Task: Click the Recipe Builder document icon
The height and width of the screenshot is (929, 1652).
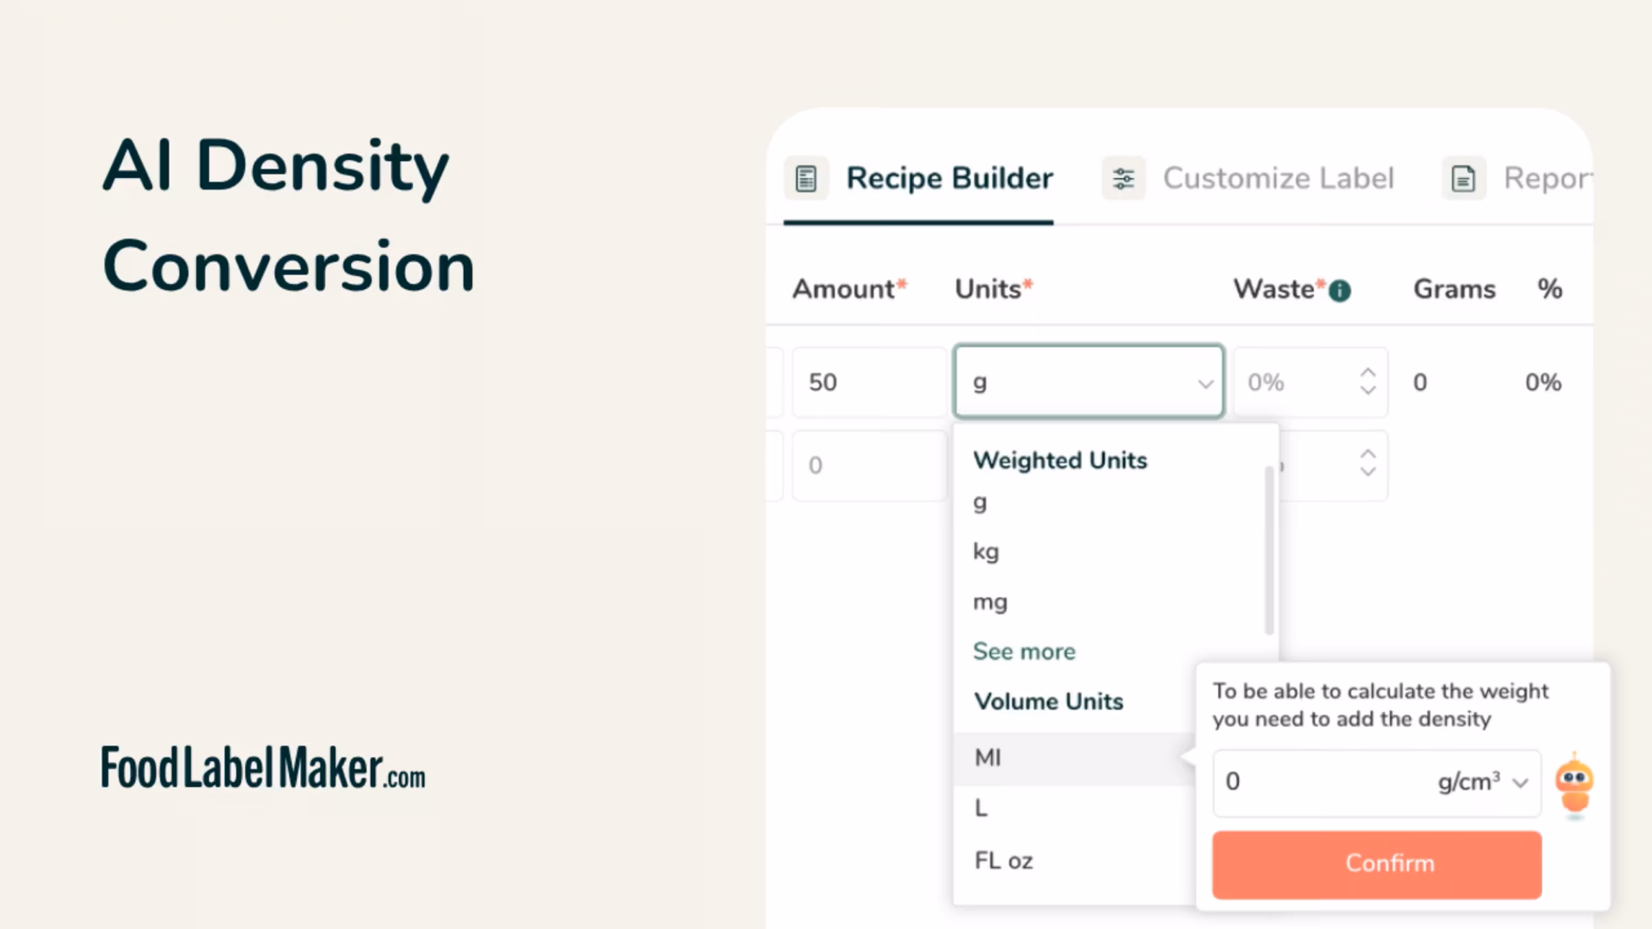Action: 806,178
